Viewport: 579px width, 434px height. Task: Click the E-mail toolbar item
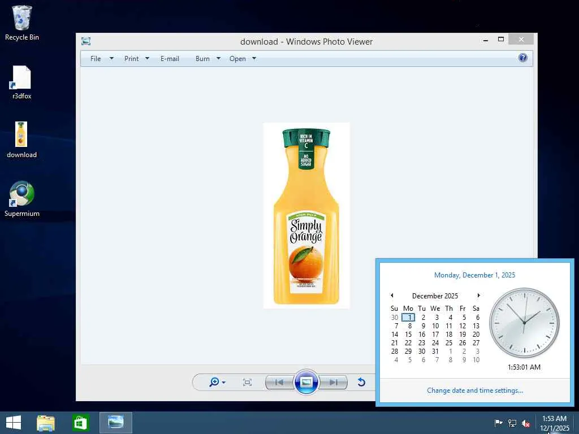tap(170, 59)
